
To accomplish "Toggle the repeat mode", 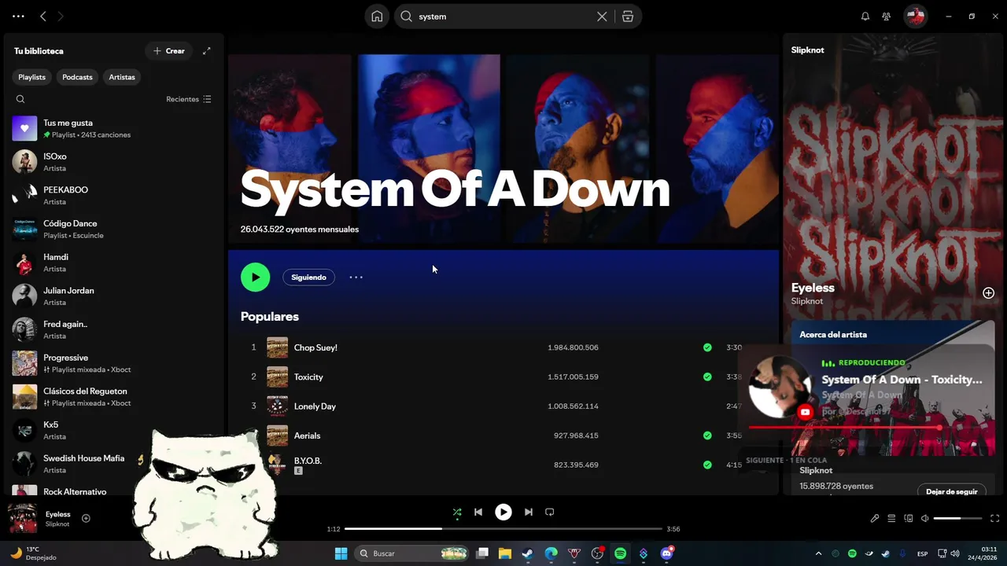I will [x=550, y=512].
